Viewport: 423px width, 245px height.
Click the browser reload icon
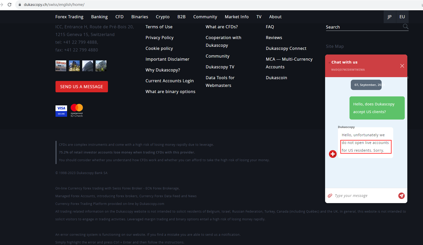[10, 4]
